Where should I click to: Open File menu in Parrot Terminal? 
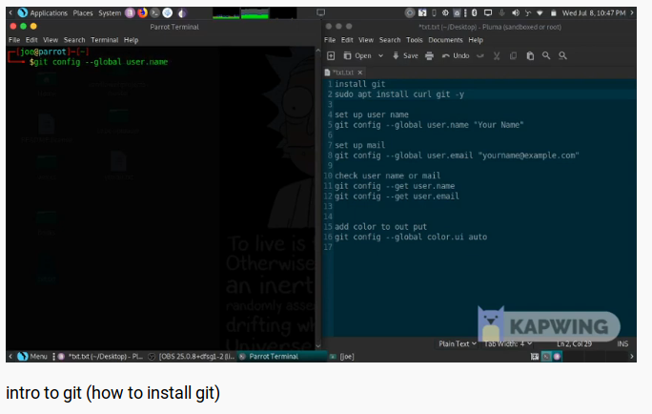14,40
